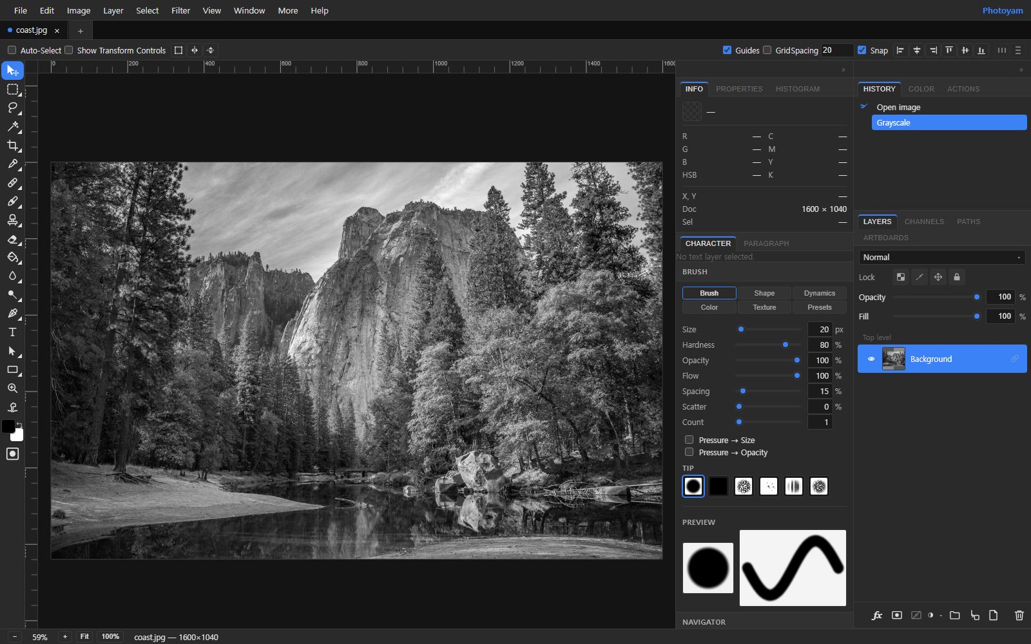
Task: Open the brush Dynamics section button
Action: coord(819,293)
